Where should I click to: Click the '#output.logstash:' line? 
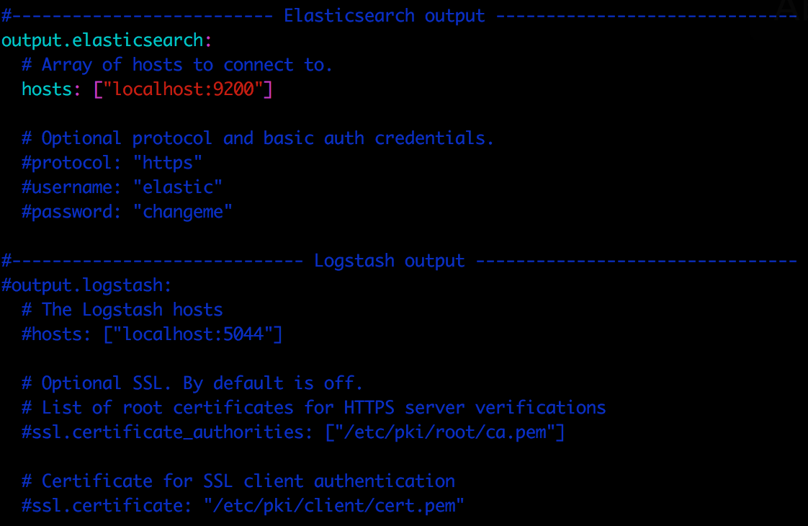86,285
